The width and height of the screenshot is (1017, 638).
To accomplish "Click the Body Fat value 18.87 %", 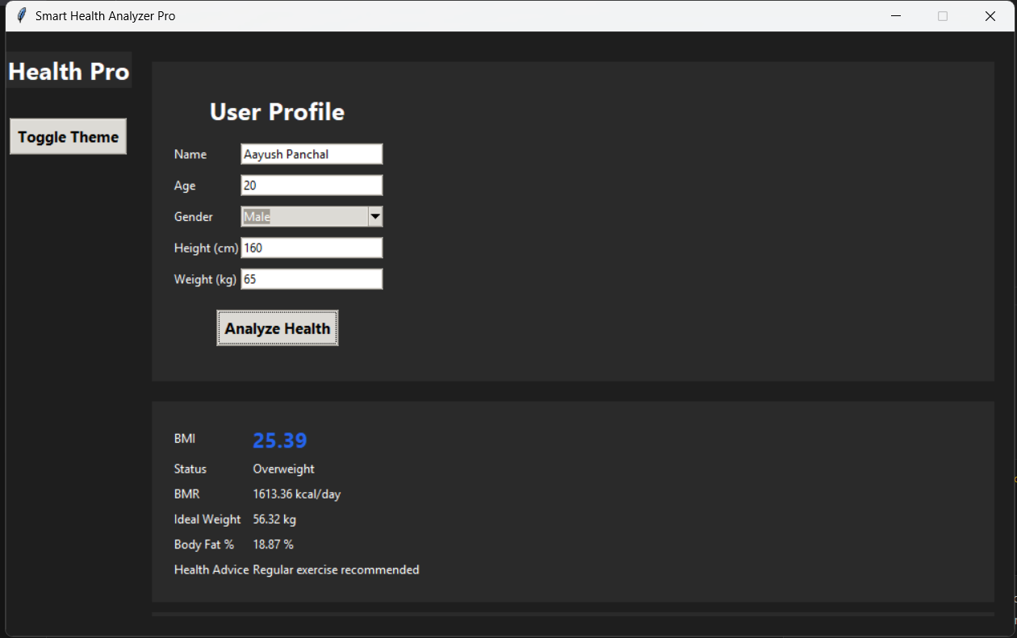I will click(x=273, y=544).
